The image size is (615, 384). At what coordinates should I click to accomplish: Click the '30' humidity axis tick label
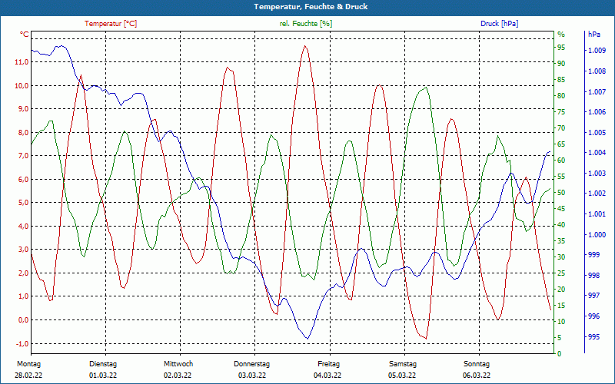561,257
